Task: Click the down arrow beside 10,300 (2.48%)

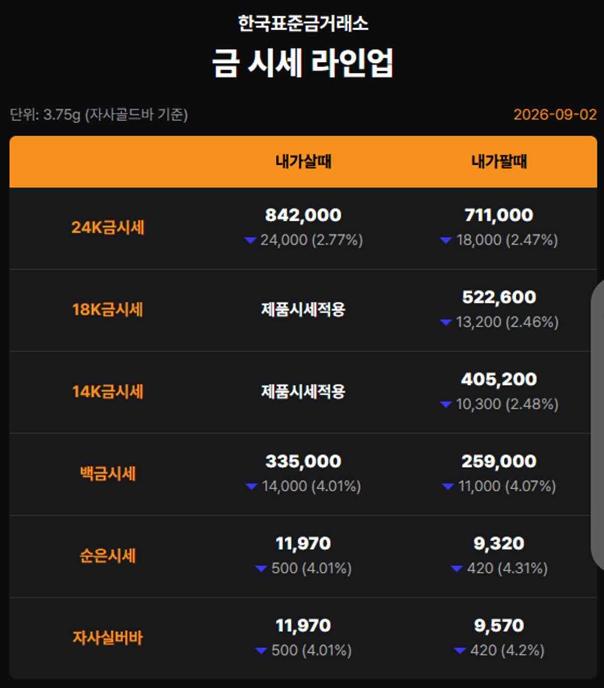Action: (445, 405)
